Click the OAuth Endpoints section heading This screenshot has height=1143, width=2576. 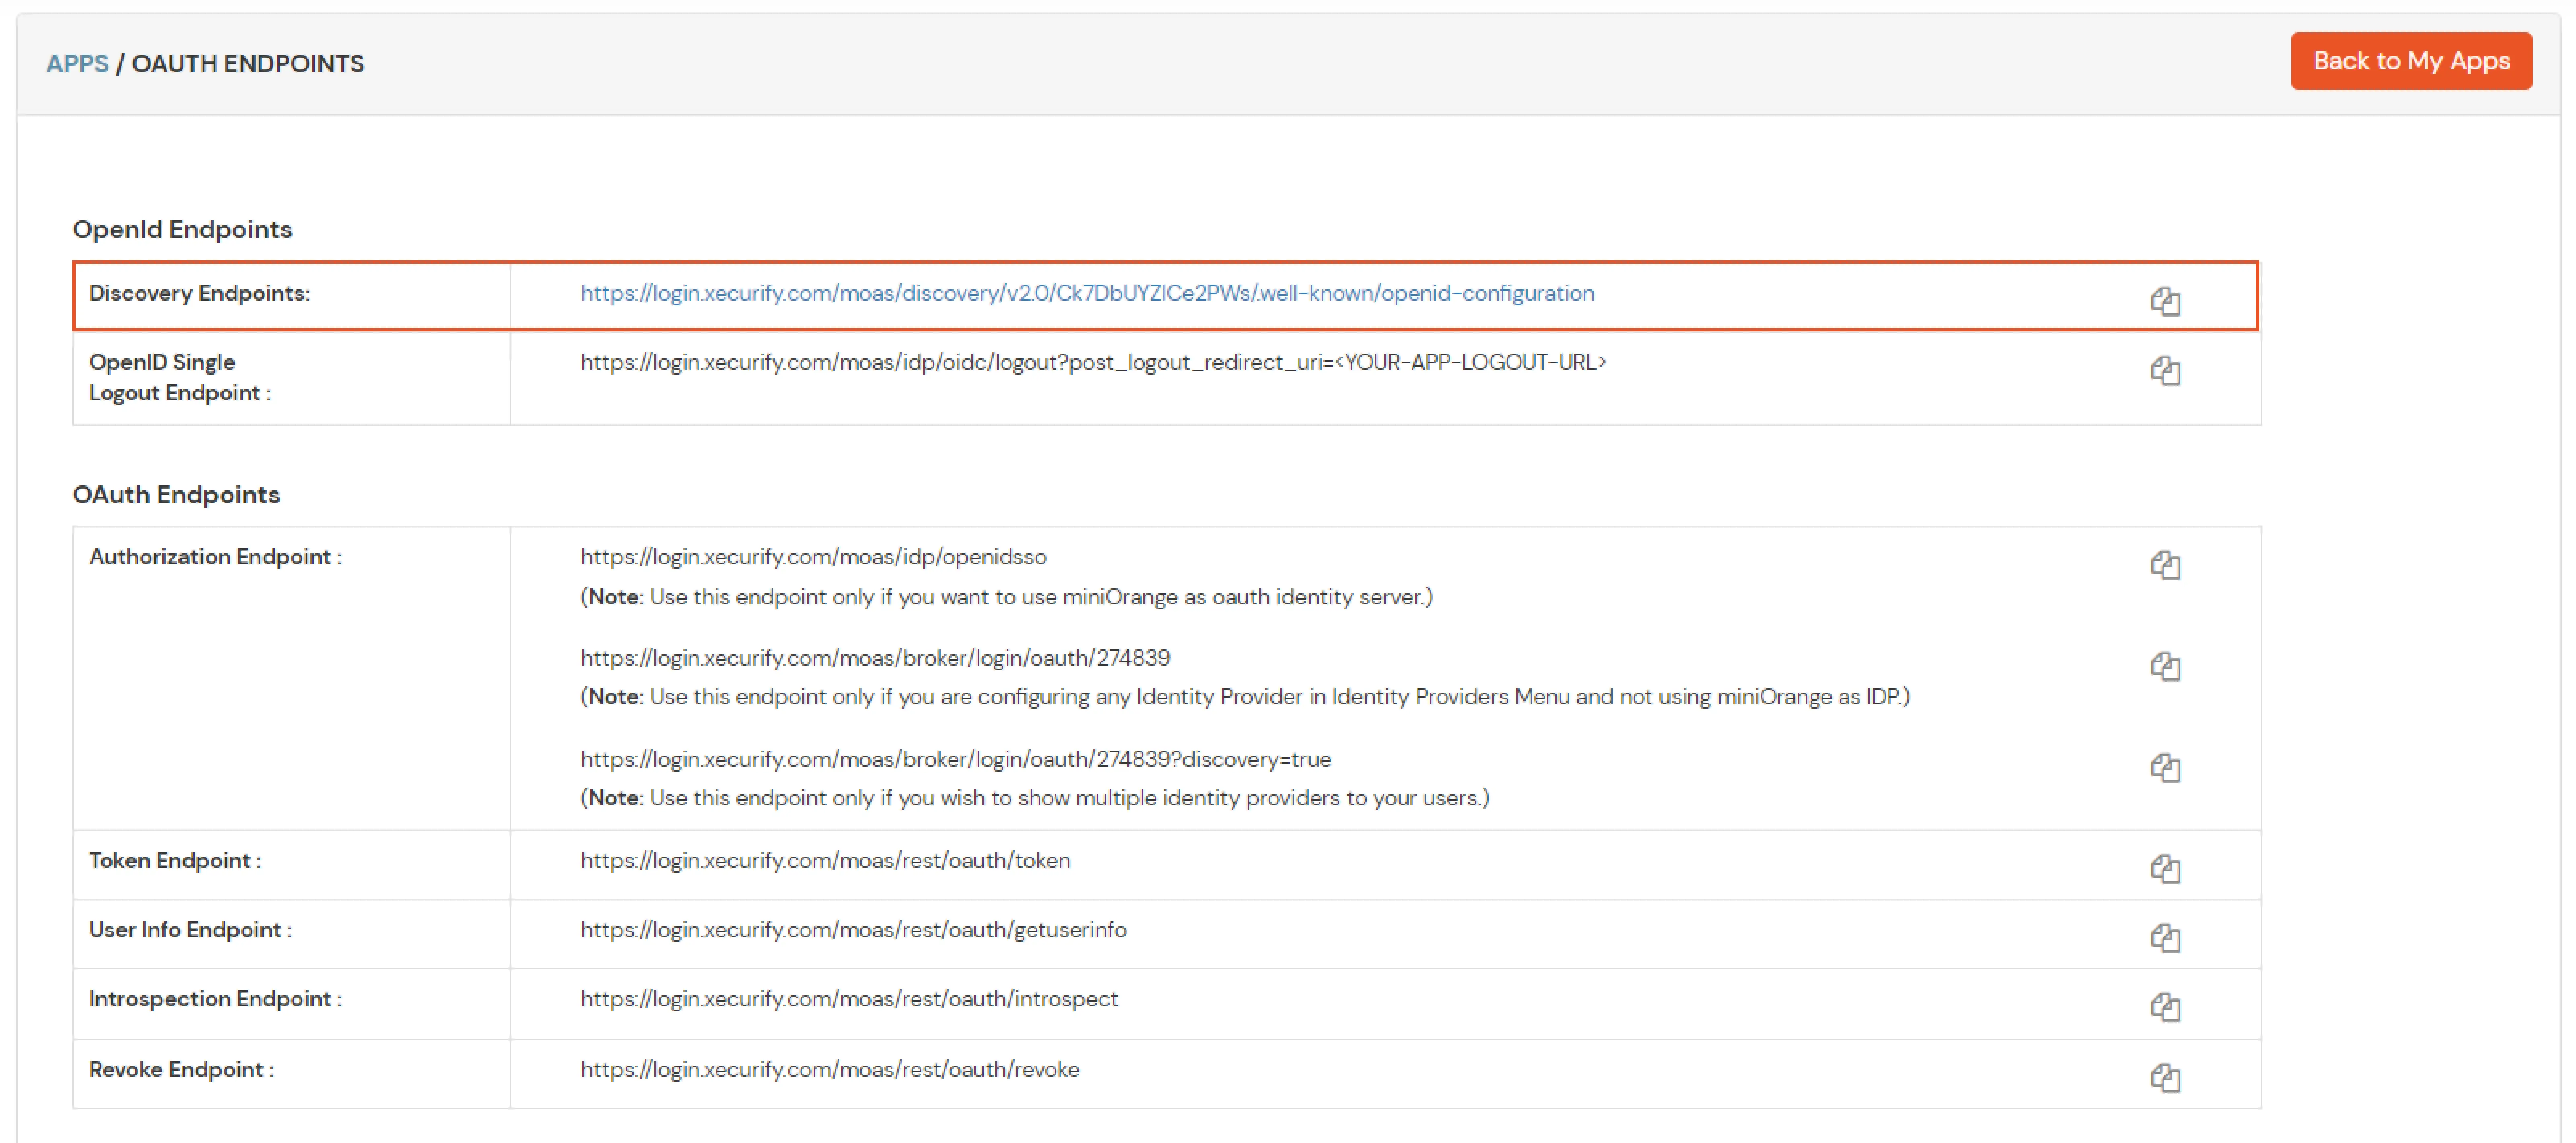[176, 495]
